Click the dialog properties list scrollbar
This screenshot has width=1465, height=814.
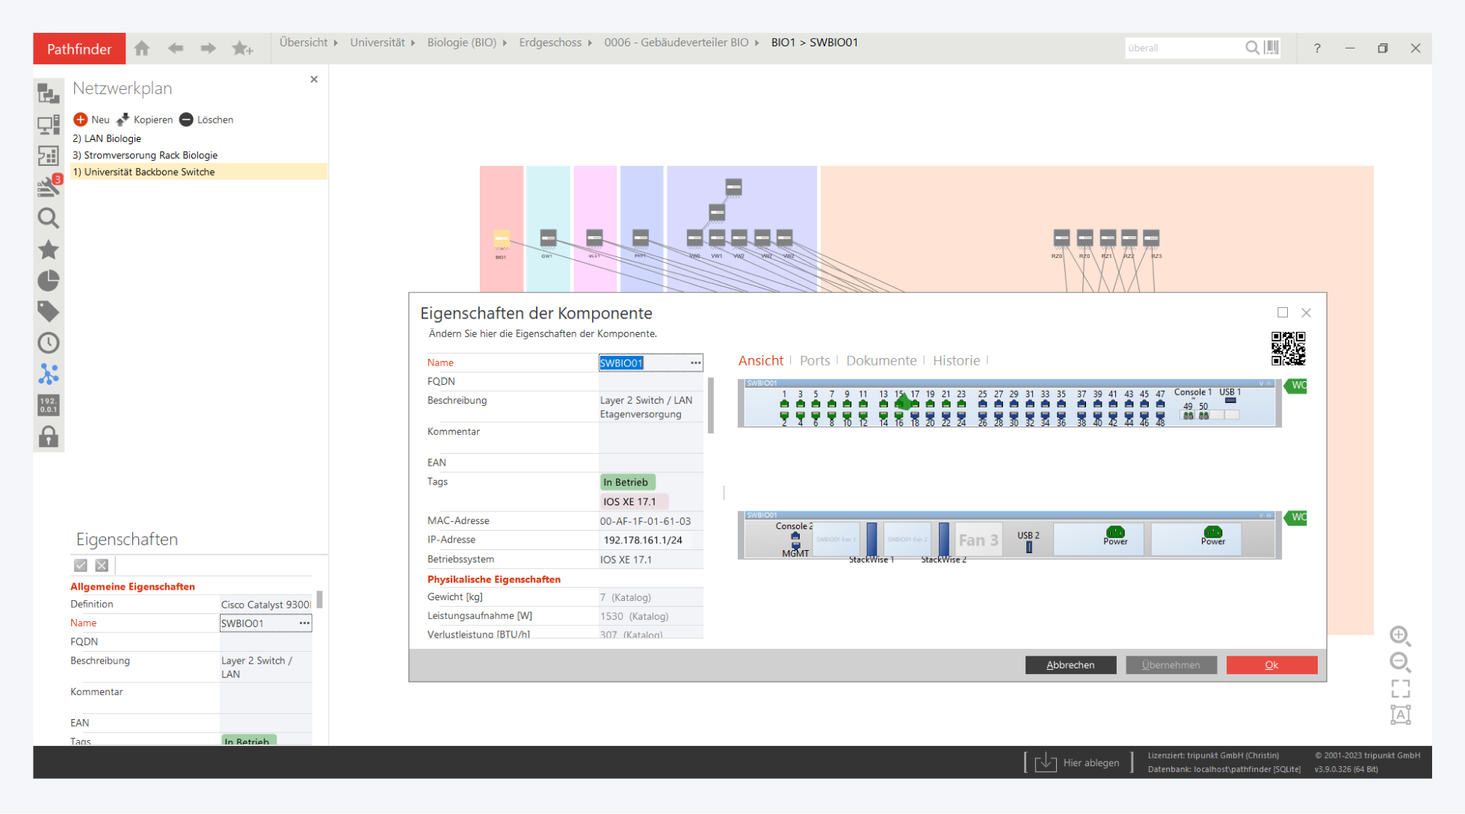[x=711, y=406]
